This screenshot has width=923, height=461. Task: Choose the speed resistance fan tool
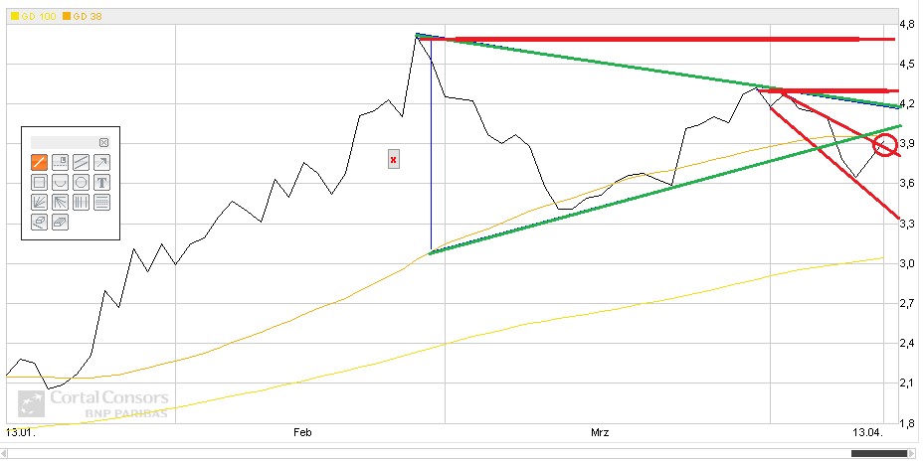tap(60, 202)
